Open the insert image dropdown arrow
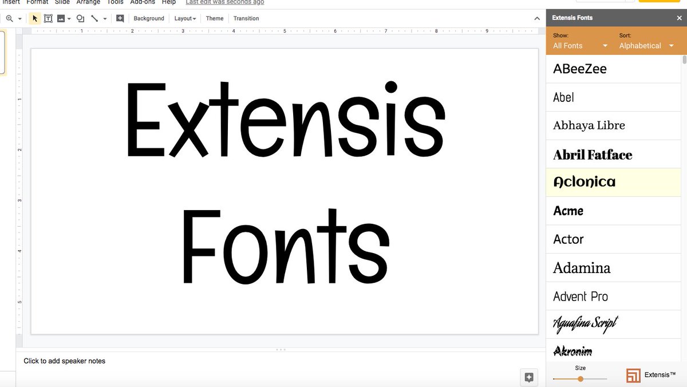Viewport: 687px width, 387px height. [69, 19]
